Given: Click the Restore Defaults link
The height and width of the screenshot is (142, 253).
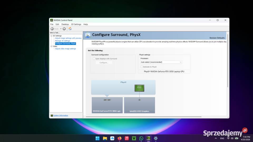Looking at the screenshot, I should 217,38.
